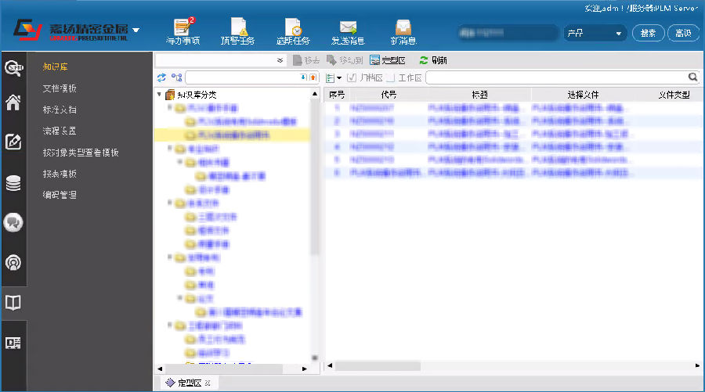705x392 pixels.
Task: Click the 高级 advanced button
Action: 683,34
